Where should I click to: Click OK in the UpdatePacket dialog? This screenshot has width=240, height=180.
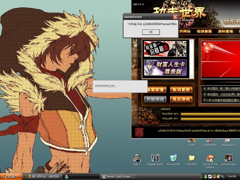[x=151, y=32]
